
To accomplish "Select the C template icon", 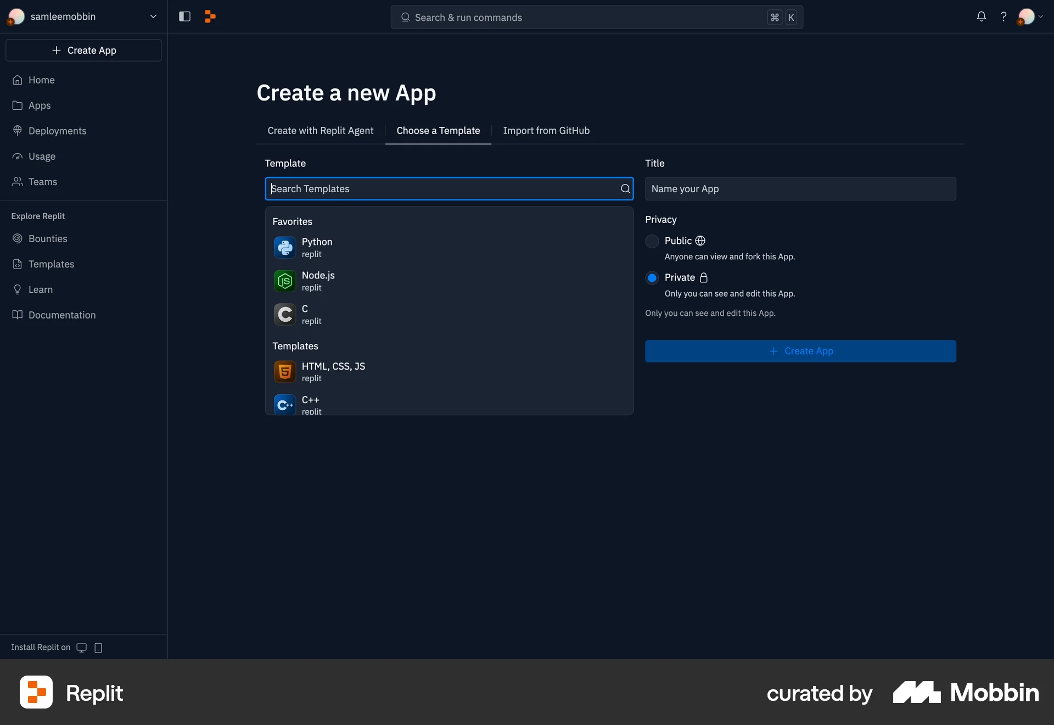I will click(284, 314).
